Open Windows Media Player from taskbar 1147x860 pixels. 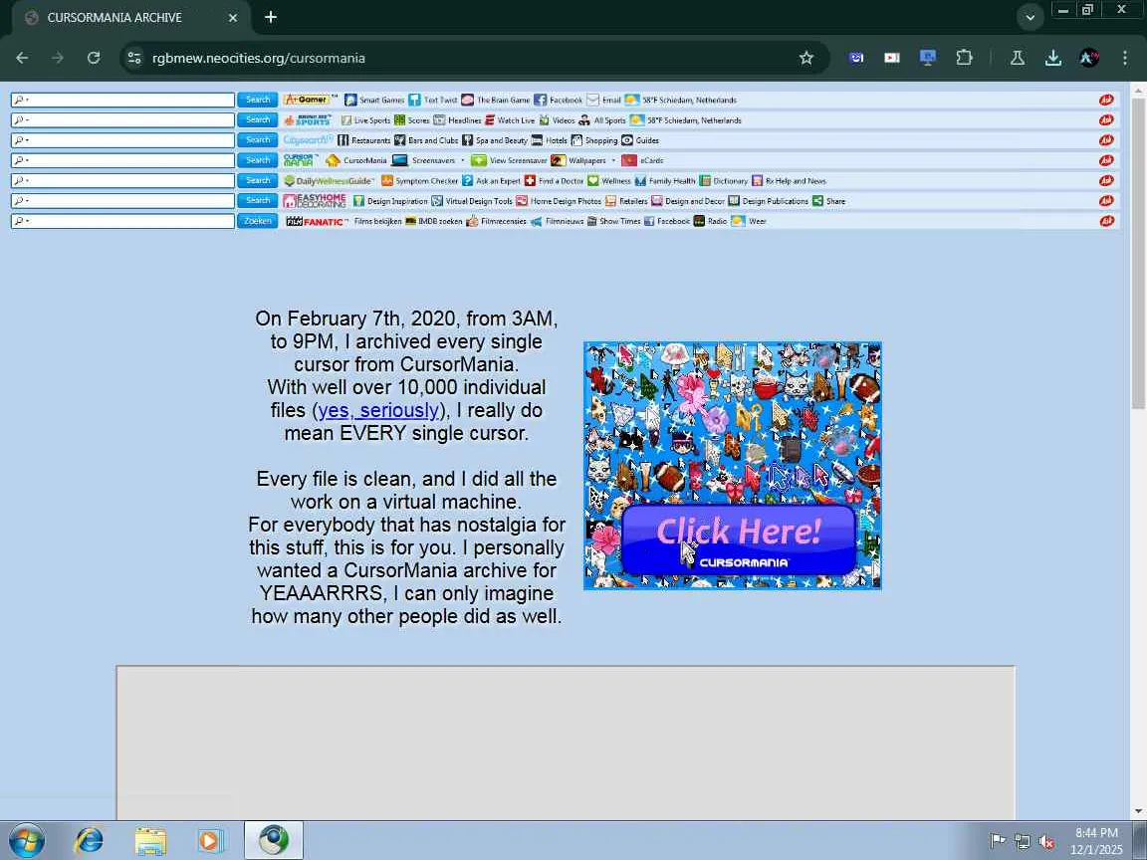[211, 841]
